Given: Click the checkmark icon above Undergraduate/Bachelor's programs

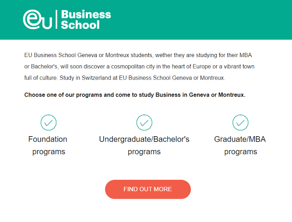Looking at the screenshot, I should click(144, 122).
